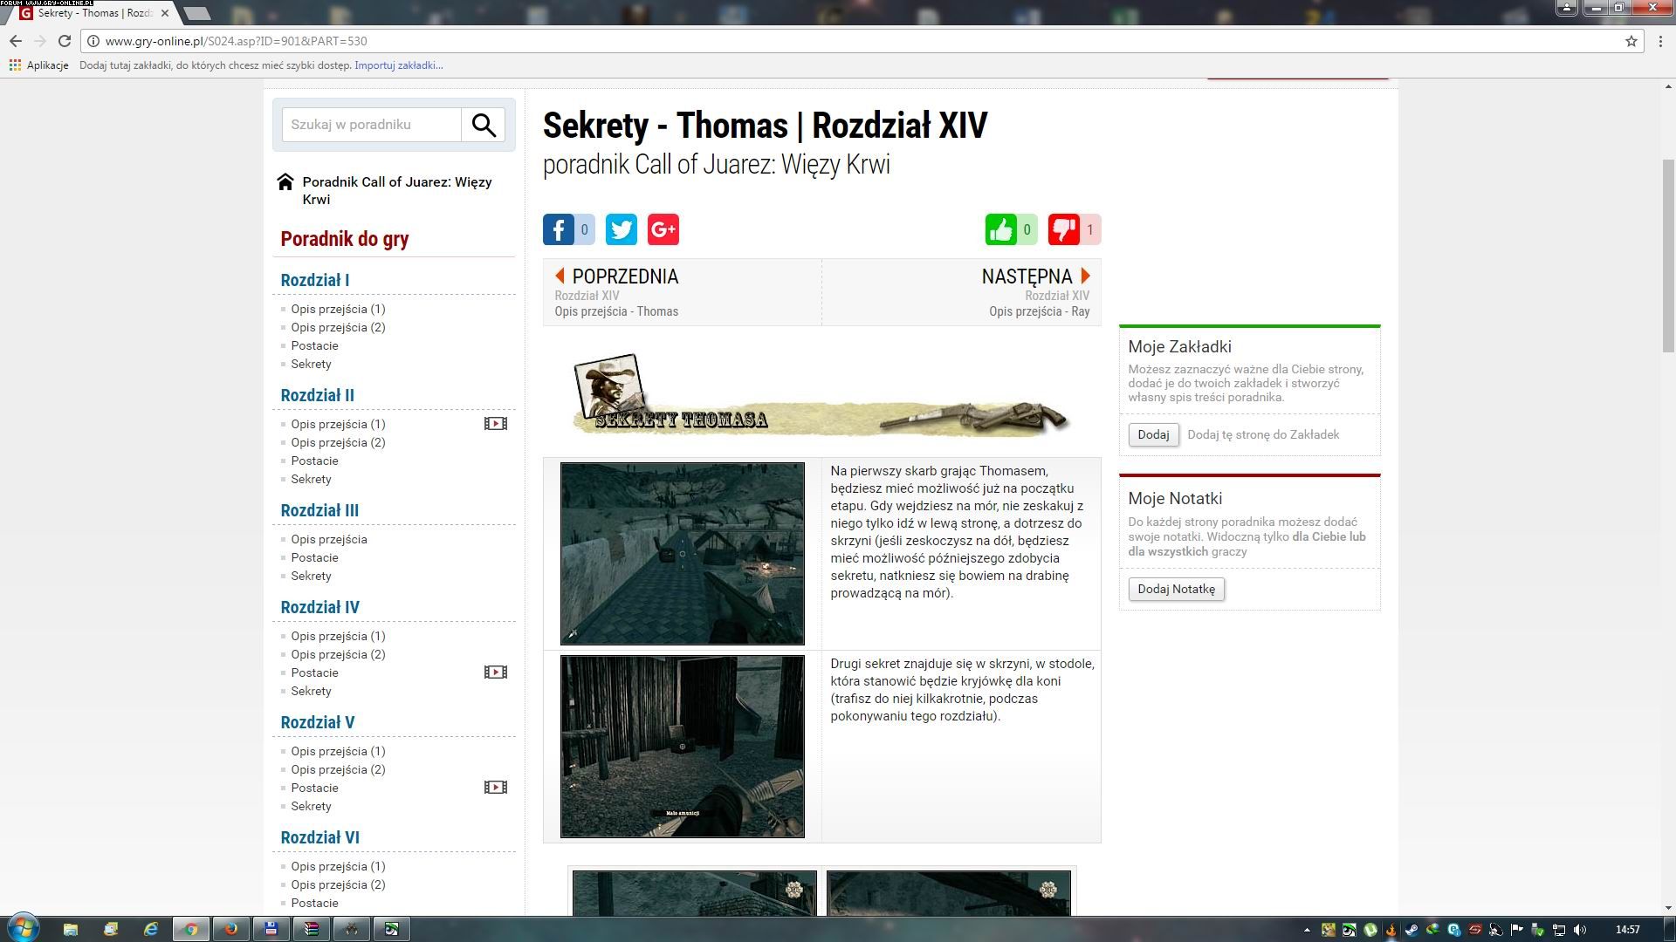
Task: Bookmark this page with star icon
Action: (x=1631, y=41)
